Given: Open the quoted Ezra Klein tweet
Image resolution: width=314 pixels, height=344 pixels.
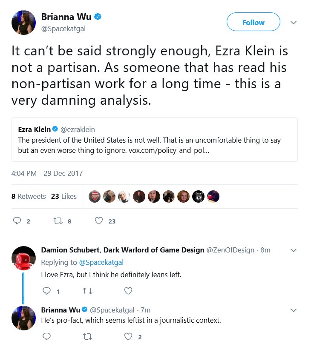Looking at the screenshot, I should pyautogui.click(x=155, y=139).
